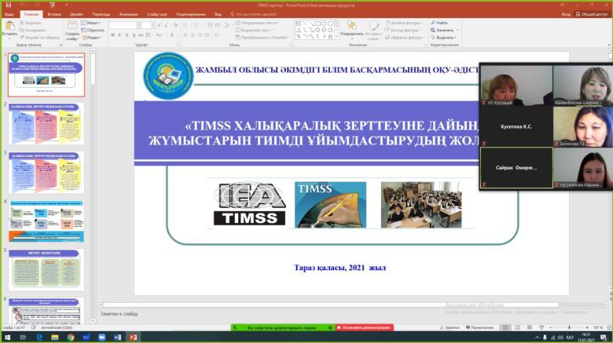Click Остановить демонстрацию button

click(364, 327)
